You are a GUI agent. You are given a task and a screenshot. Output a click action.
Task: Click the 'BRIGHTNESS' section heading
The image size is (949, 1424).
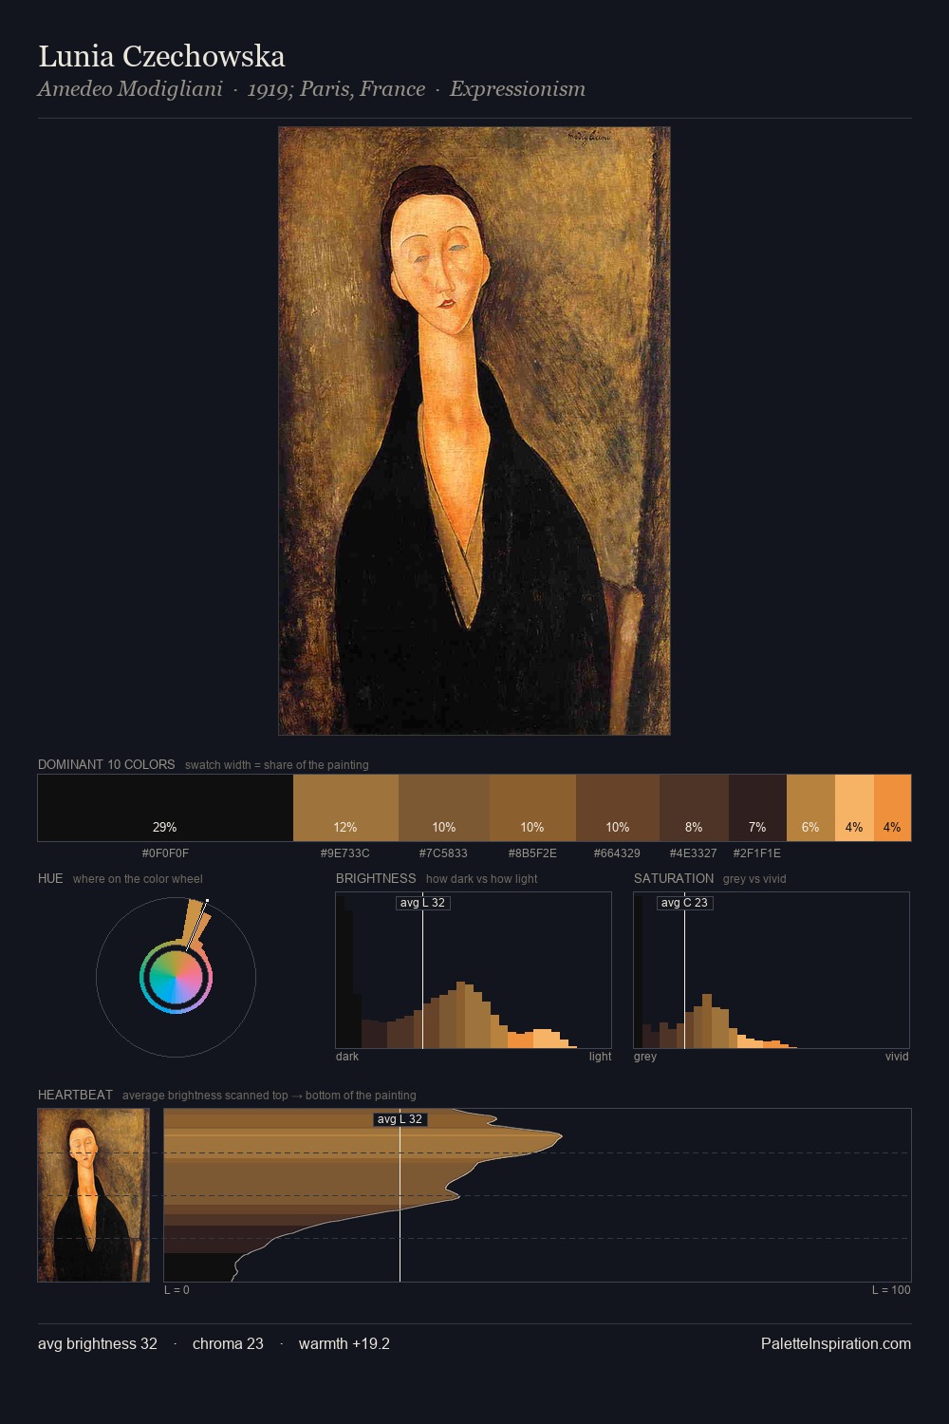[376, 878]
